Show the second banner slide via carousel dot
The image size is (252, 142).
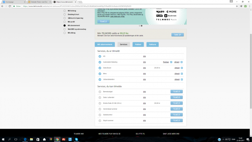tap(141, 26)
